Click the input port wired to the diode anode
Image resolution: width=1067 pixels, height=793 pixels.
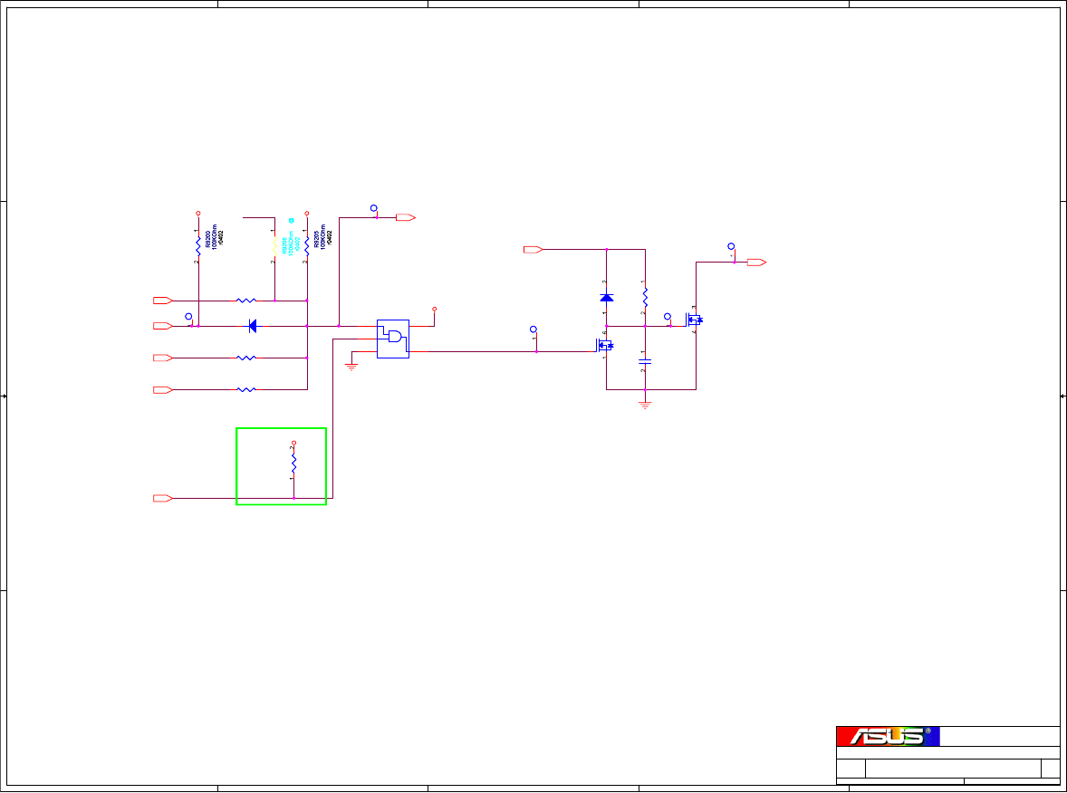click(x=163, y=327)
